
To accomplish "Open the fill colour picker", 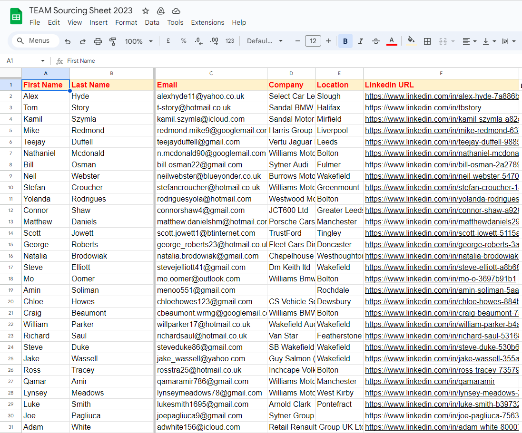I will (411, 41).
